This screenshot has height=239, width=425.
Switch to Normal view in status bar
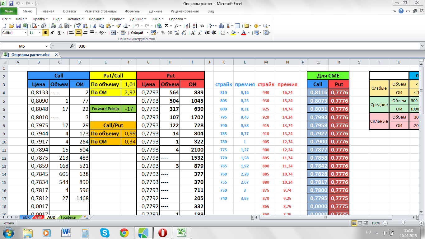[354, 223]
